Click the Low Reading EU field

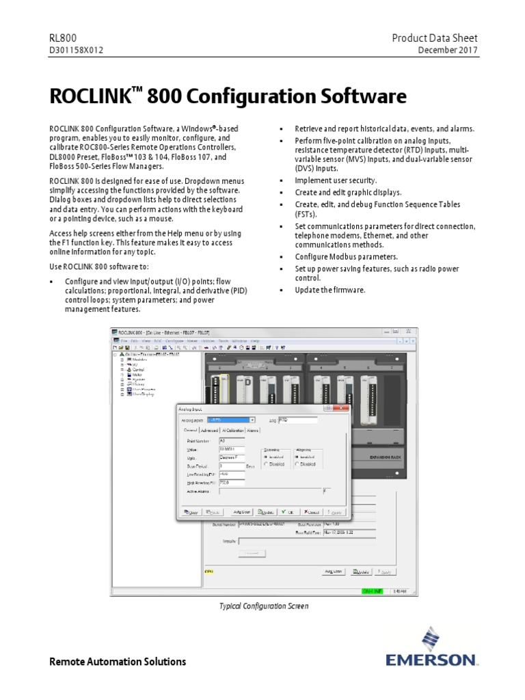[x=232, y=474]
